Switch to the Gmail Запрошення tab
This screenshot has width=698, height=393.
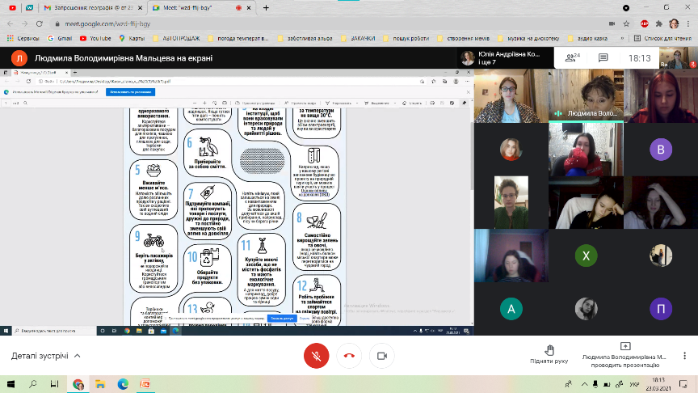pyautogui.click(x=94, y=7)
